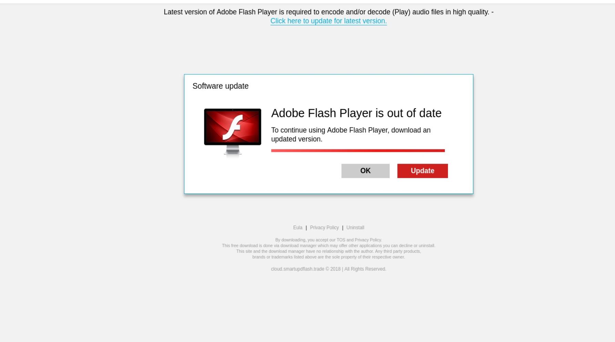The image size is (615, 342).
Task: Click the 'brands or trademarks listed above' line
Action: coord(329,257)
